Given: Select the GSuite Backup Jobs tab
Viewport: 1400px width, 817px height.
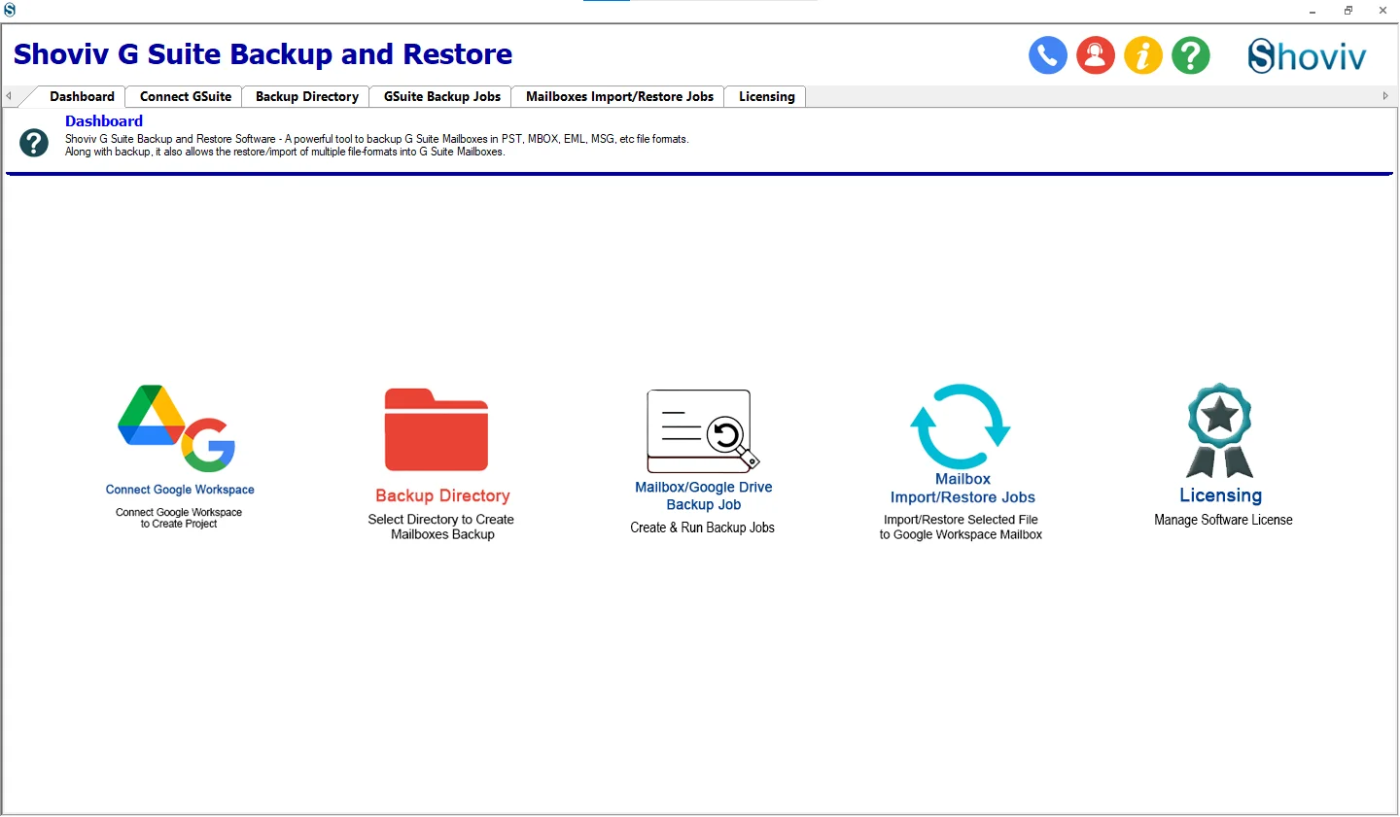Looking at the screenshot, I should (442, 96).
